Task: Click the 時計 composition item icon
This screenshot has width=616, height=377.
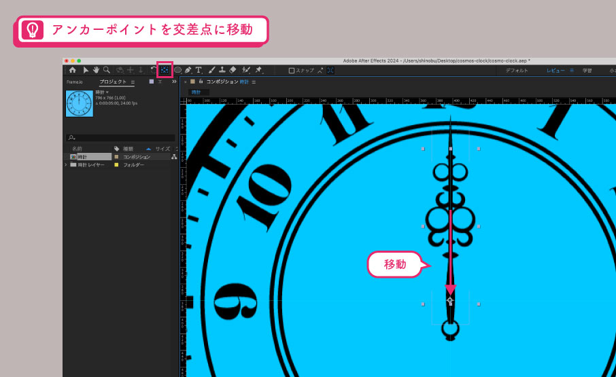Action: (73, 157)
